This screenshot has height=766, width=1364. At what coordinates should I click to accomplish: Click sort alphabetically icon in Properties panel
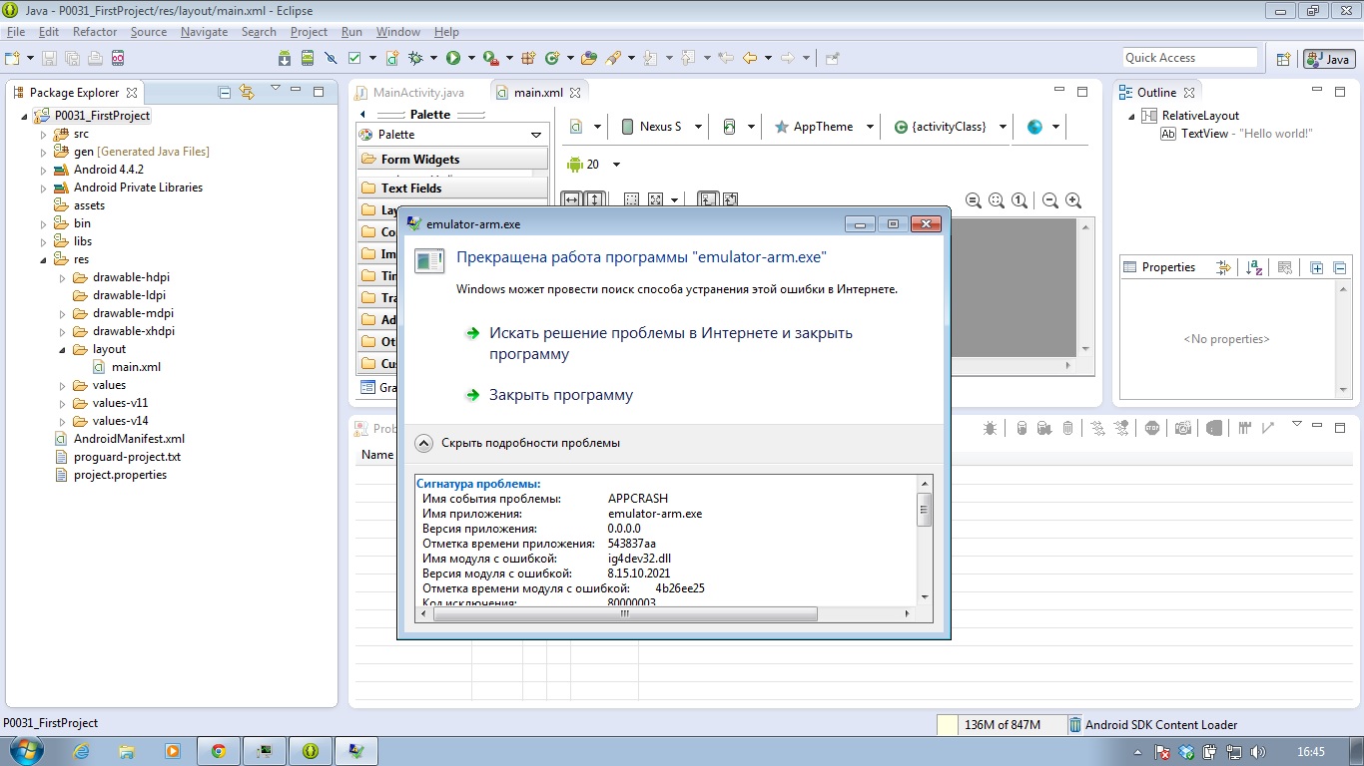[1255, 267]
